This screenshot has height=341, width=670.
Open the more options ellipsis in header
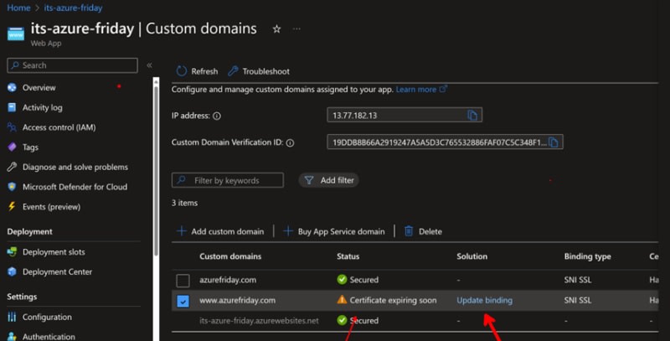[x=296, y=28]
